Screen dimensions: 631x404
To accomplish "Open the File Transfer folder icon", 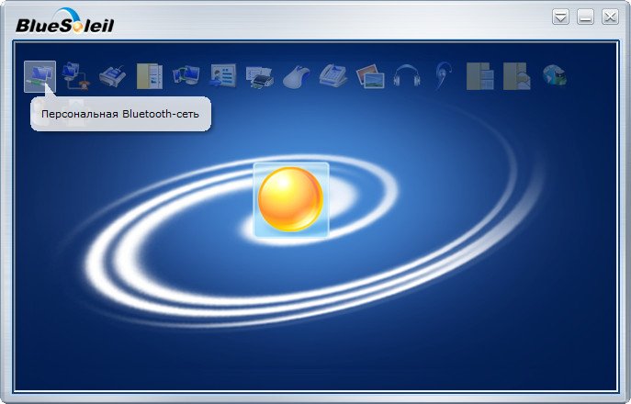I will pyautogui.click(x=150, y=76).
